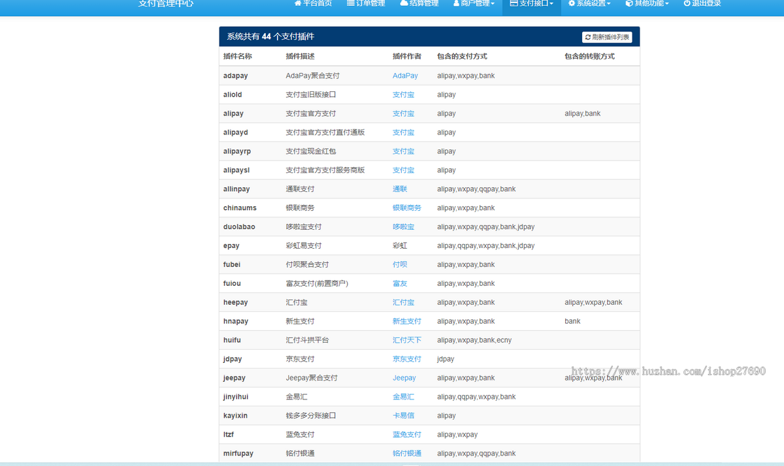Click the 包含的转账方式 column header

coord(589,57)
